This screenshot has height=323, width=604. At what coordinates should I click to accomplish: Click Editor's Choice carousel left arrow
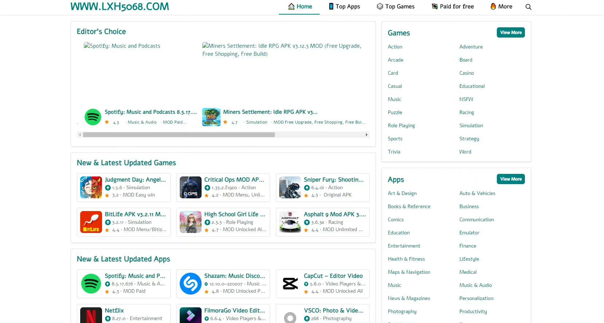click(x=80, y=135)
